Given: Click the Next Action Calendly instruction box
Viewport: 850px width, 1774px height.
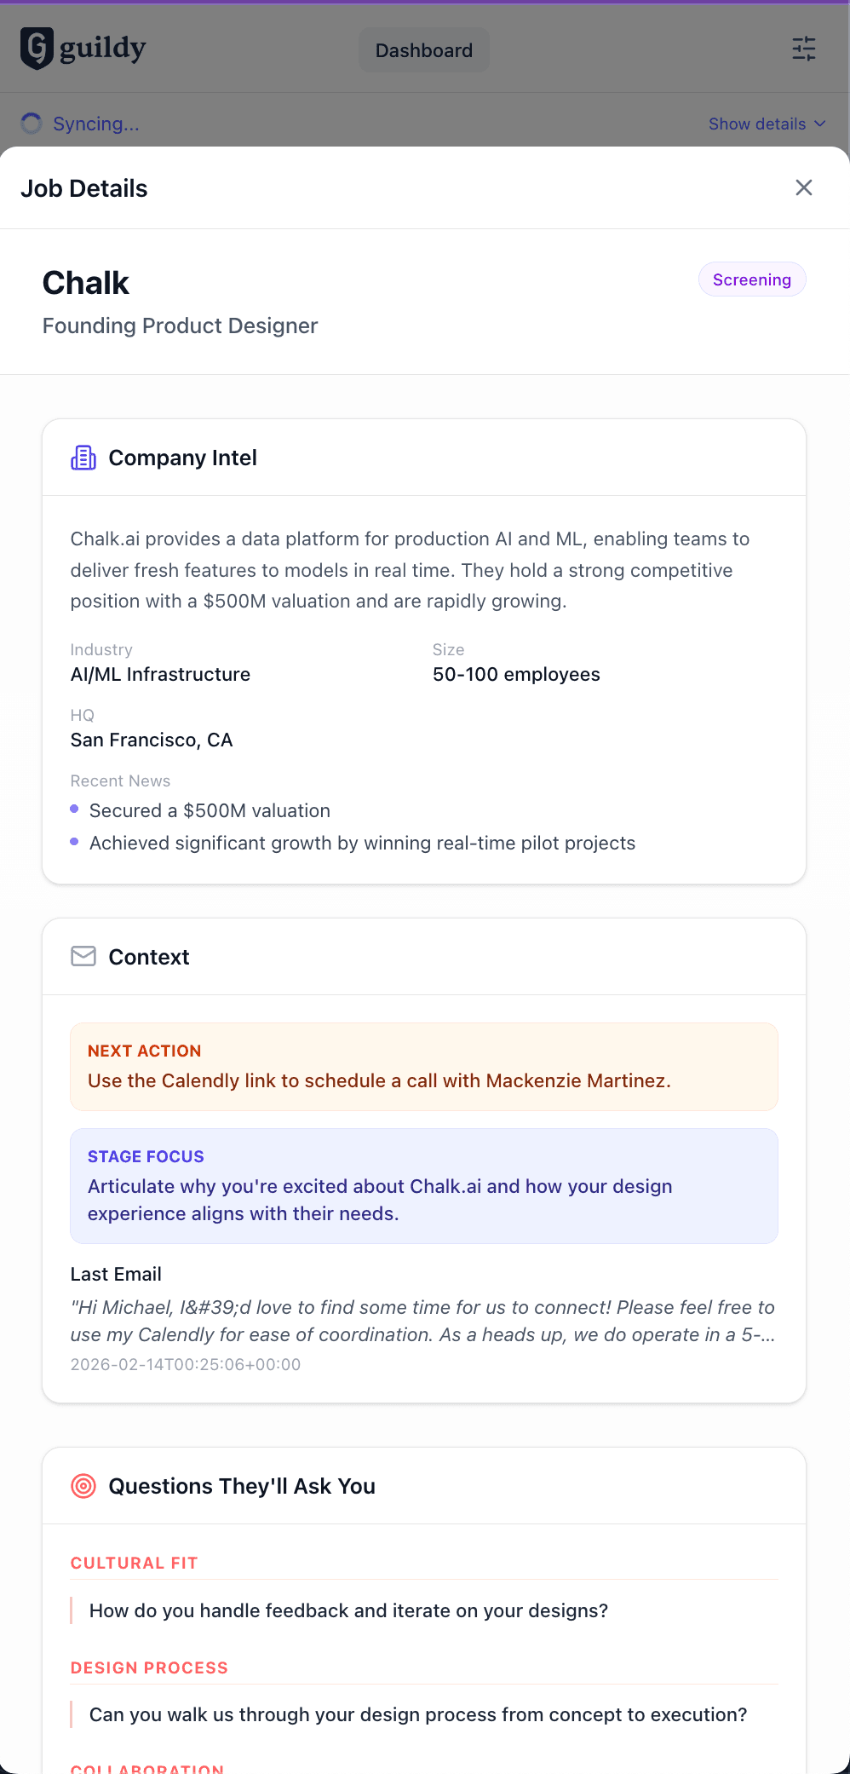Looking at the screenshot, I should (x=423, y=1067).
